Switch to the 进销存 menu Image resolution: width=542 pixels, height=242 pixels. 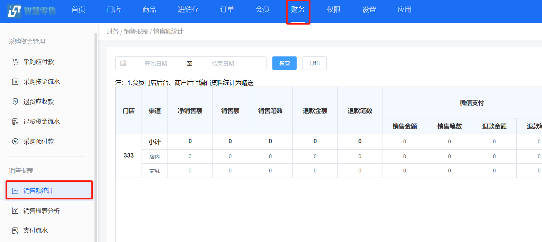188,10
